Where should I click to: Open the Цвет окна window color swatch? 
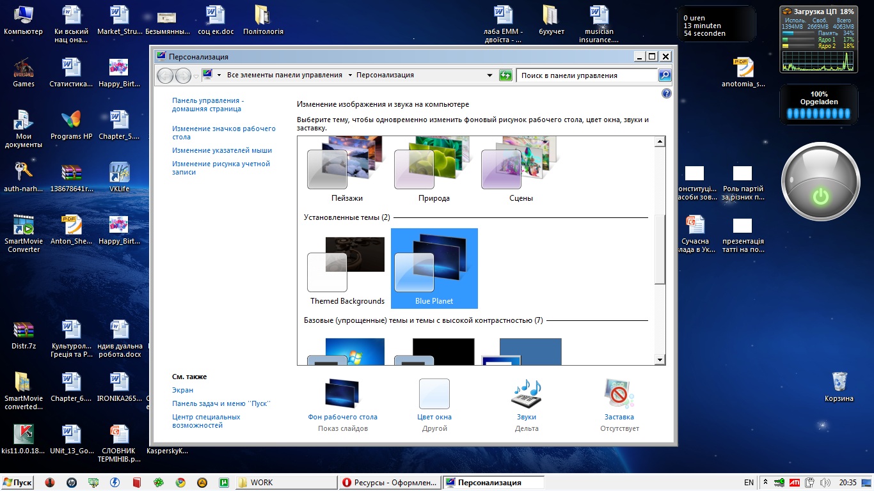coord(434,394)
